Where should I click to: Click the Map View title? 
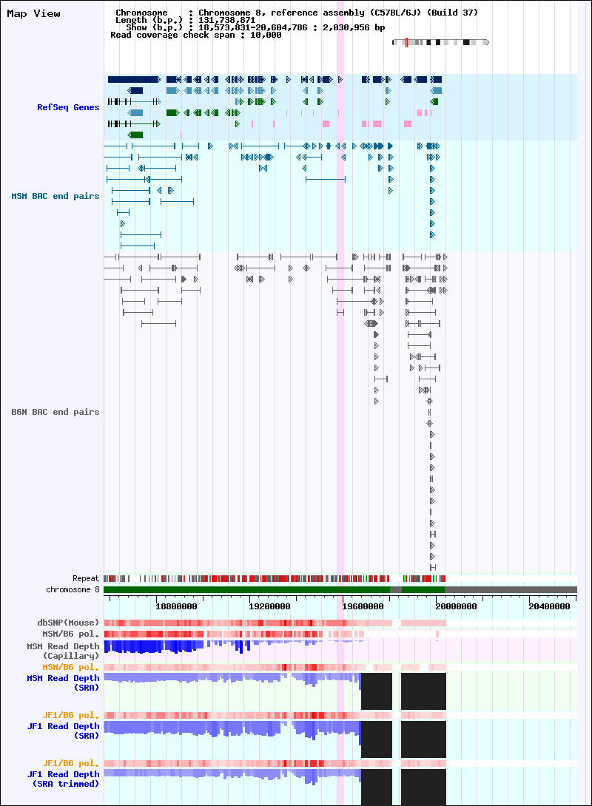click(x=33, y=14)
